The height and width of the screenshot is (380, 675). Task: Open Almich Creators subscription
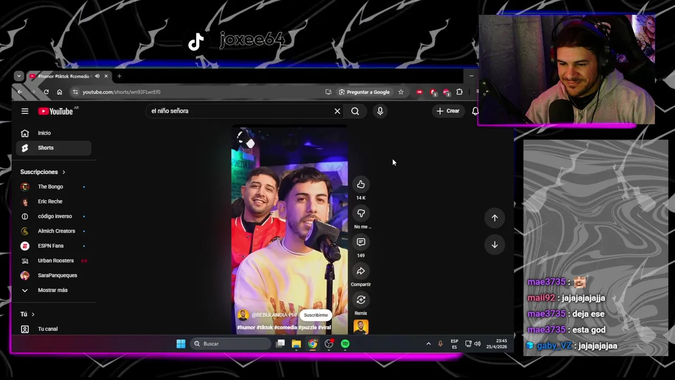[54, 231]
